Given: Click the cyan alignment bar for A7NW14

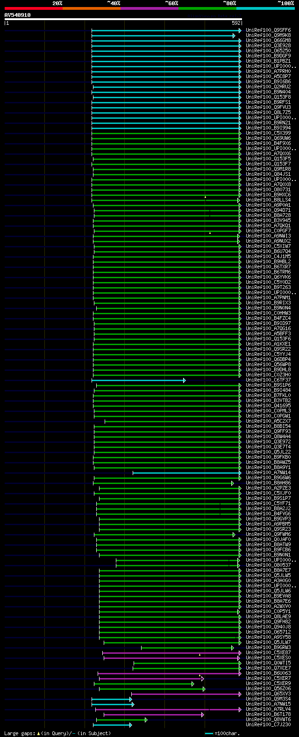Looking at the screenshot, I should 187,473.
